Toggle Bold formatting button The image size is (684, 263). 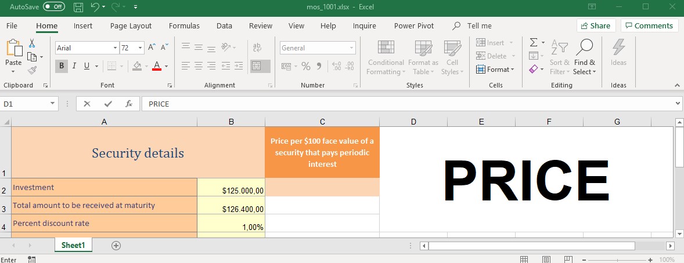click(62, 66)
